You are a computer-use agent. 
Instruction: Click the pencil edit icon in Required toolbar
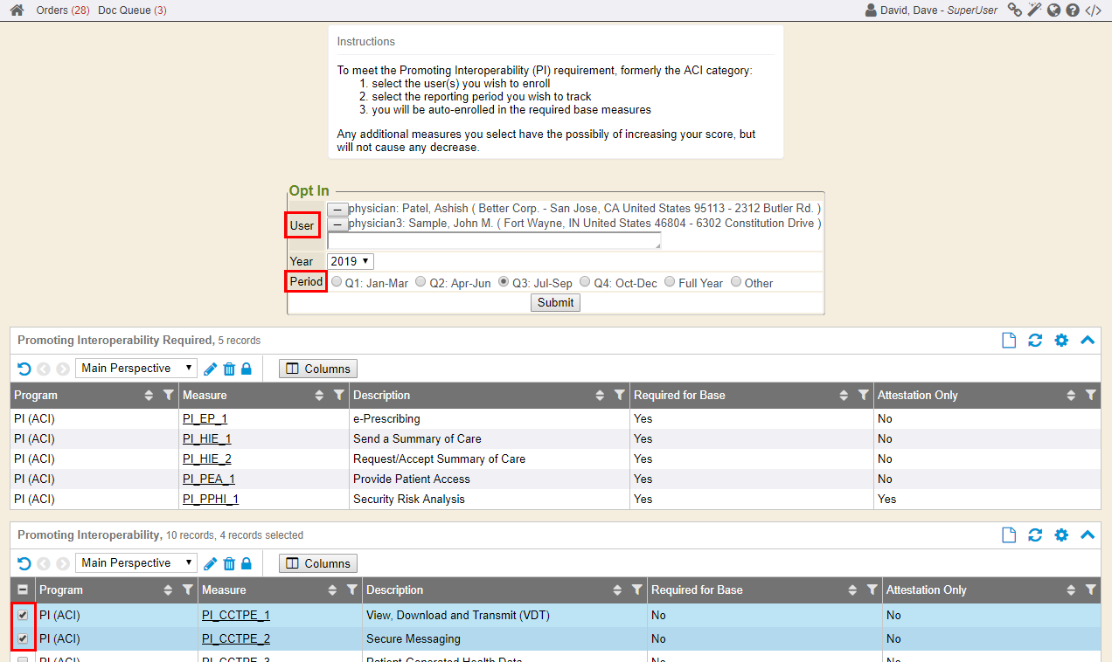pos(210,369)
